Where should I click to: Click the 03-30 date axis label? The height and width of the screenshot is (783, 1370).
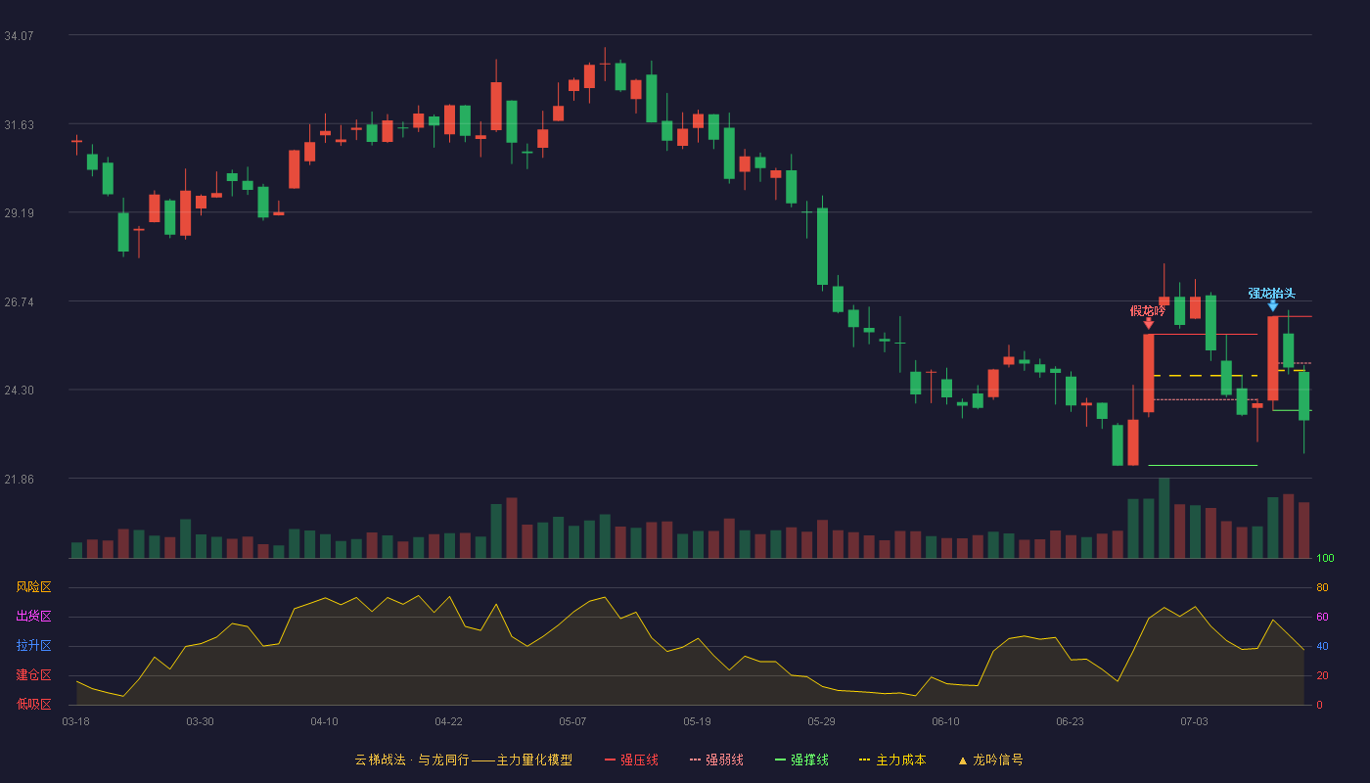point(200,721)
